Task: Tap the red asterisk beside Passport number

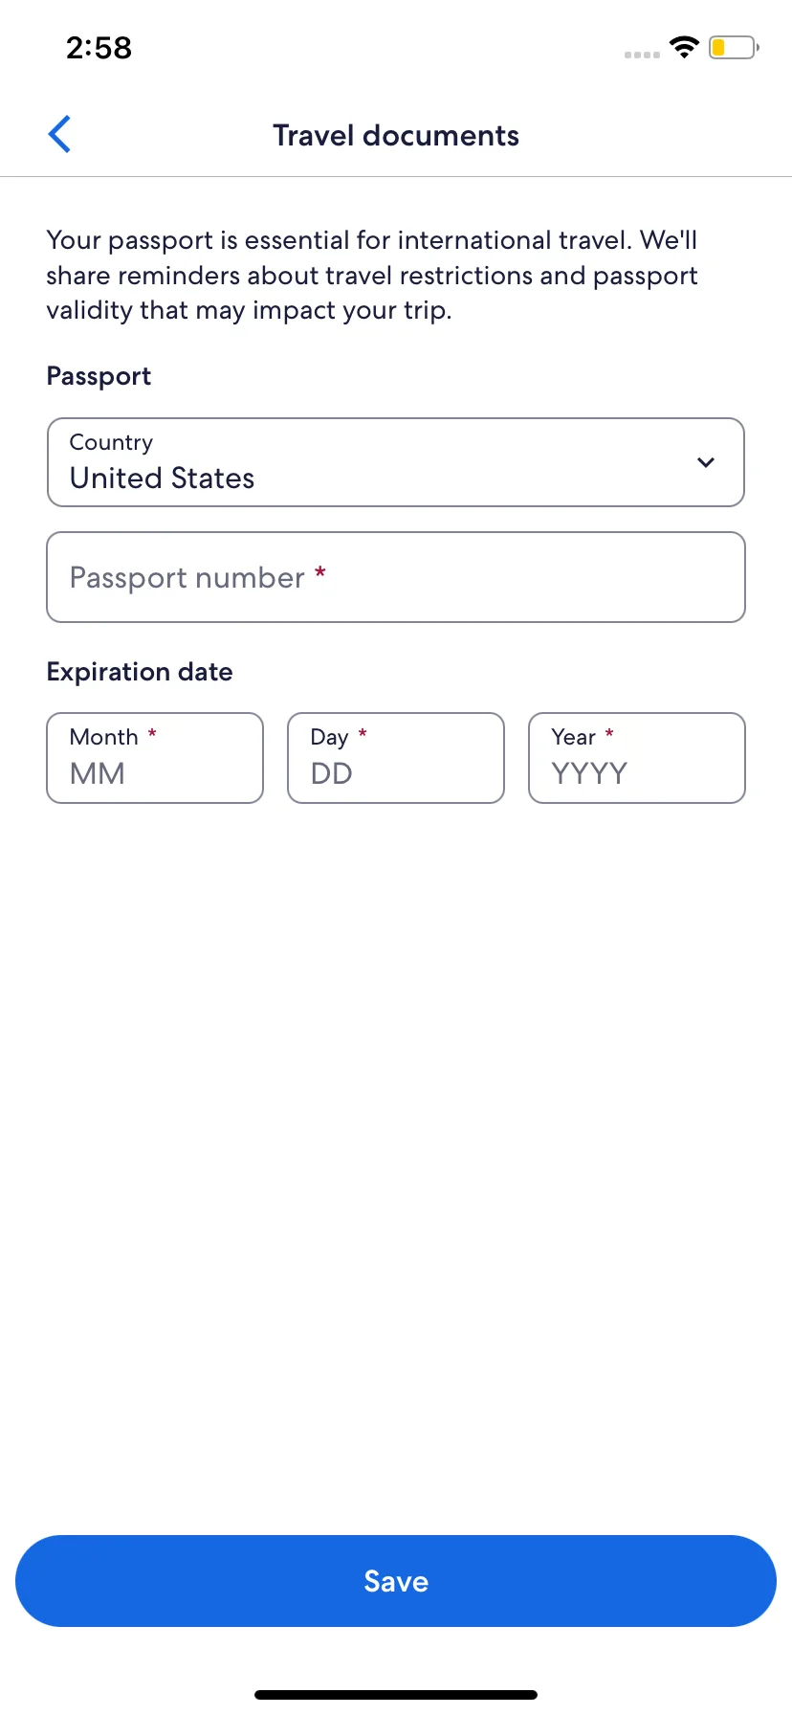Action: [320, 572]
